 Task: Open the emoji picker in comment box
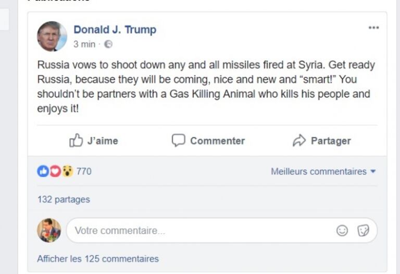(342, 230)
